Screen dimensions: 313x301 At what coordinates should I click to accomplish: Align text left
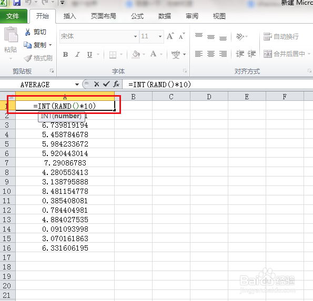click(199, 54)
